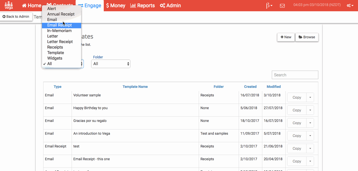Pick the Letter option in the list
This screenshot has height=171, width=358.
click(x=62, y=36)
